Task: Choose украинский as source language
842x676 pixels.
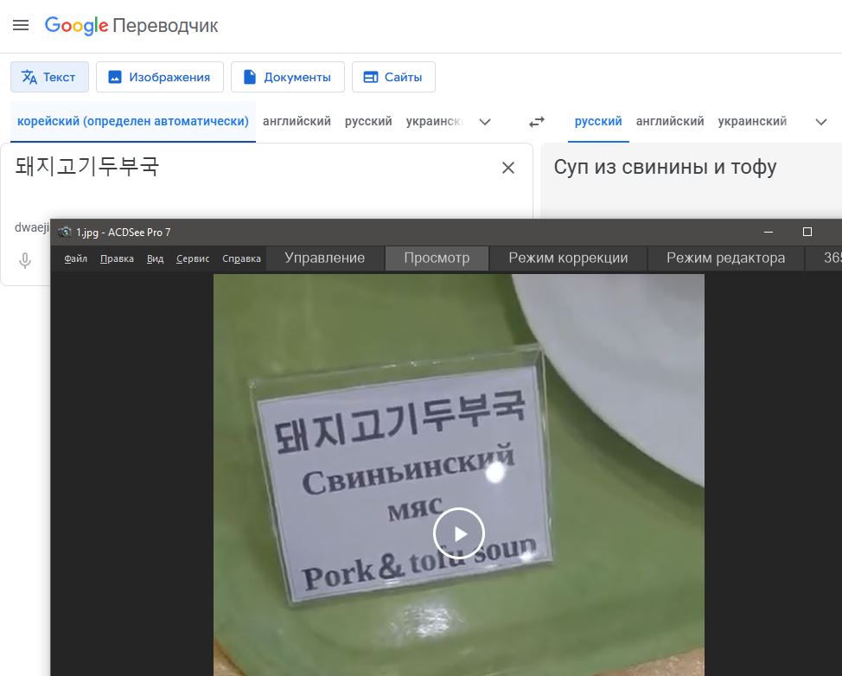Action: 434,121
